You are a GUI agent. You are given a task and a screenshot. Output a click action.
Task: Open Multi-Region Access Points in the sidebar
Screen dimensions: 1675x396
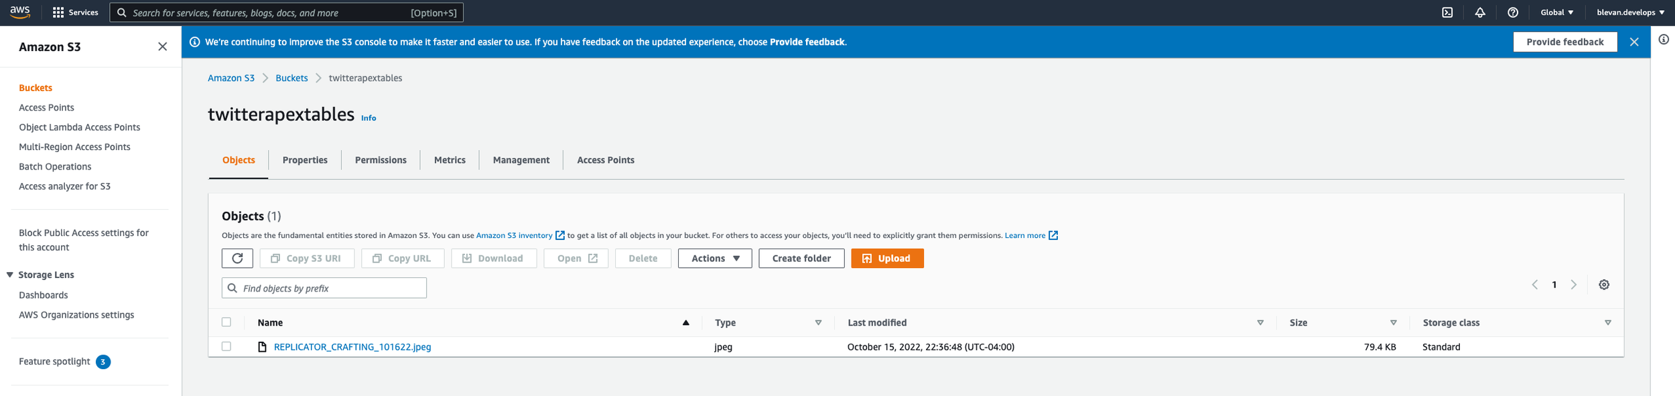pyautogui.click(x=74, y=147)
